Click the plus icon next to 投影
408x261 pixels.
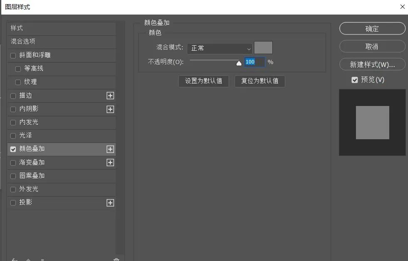(x=110, y=203)
